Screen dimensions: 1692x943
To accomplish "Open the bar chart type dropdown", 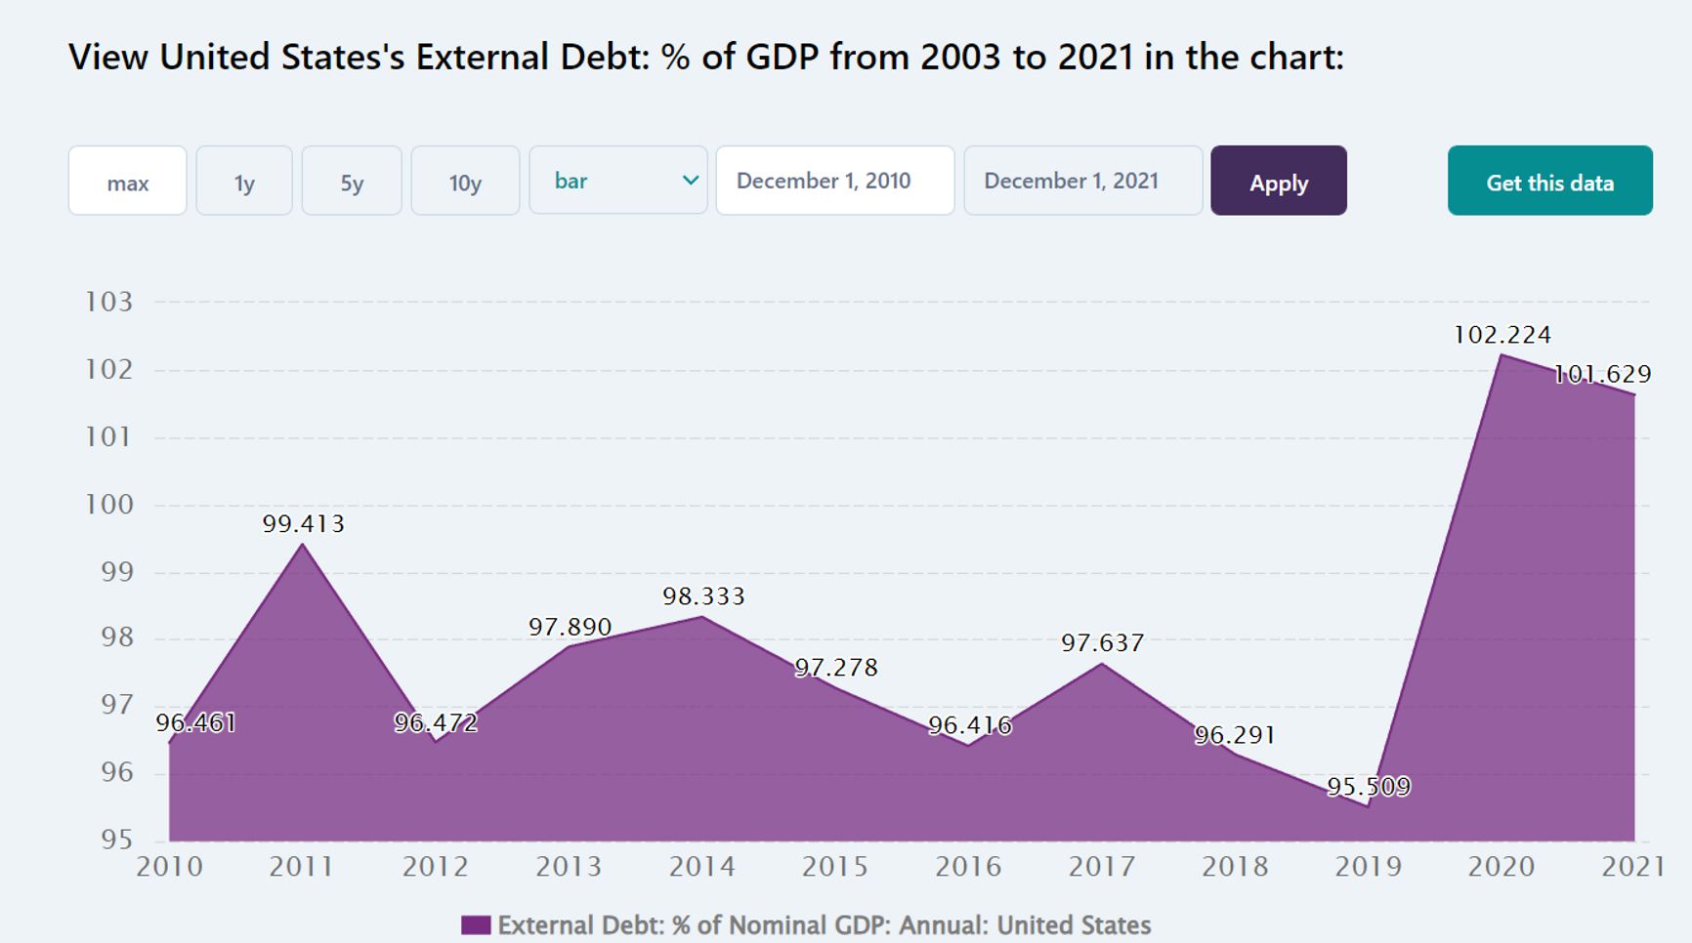I will pyautogui.click(x=617, y=181).
